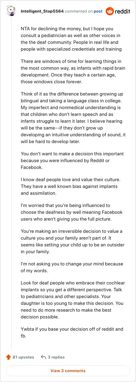This screenshot has width=136, height=382.
Task: Click the paragraph mentioning "Reddit or Facebook"
Action: point(72,160)
